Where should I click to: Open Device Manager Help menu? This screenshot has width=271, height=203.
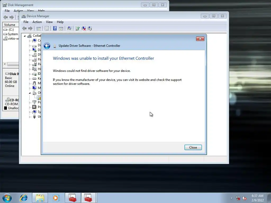60,22
